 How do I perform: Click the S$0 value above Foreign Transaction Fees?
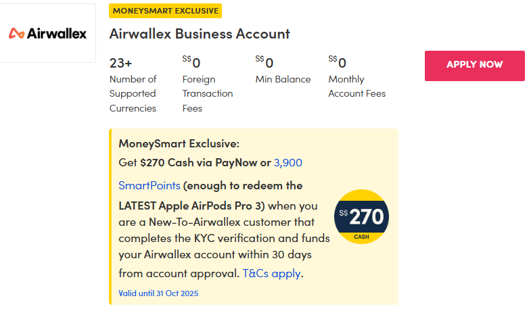tap(192, 63)
